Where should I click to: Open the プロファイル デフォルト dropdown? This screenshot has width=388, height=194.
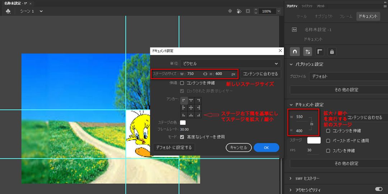coord(349,77)
